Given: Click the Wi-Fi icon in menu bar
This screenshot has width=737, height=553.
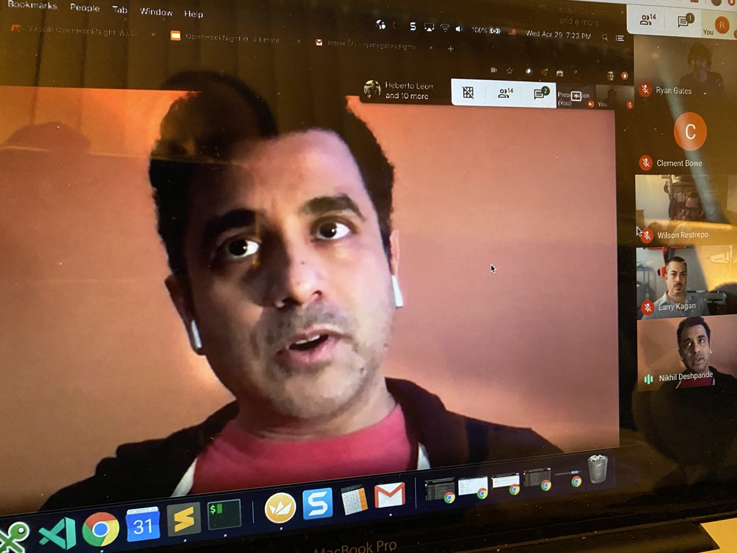Looking at the screenshot, I should point(445,28).
